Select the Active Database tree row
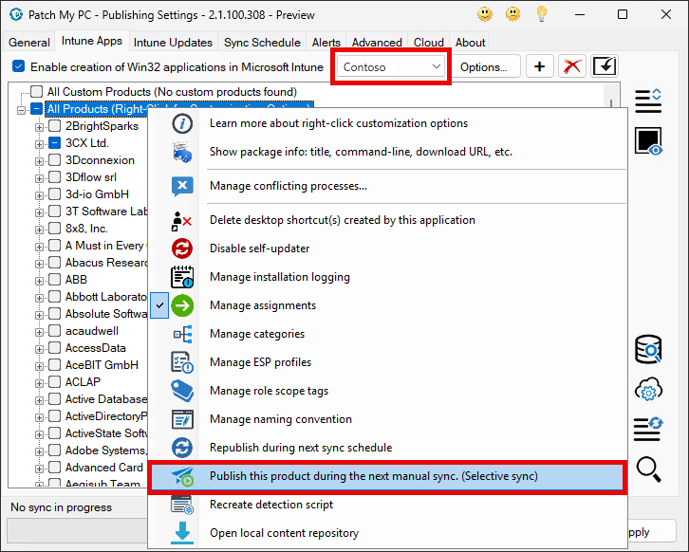Screen dimensions: 689x552 pyautogui.click(x=106, y=399)
